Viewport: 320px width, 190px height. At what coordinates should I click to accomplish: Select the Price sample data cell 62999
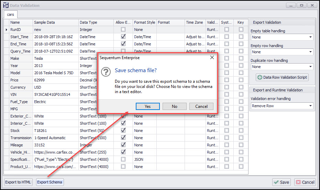coord(55,80)
